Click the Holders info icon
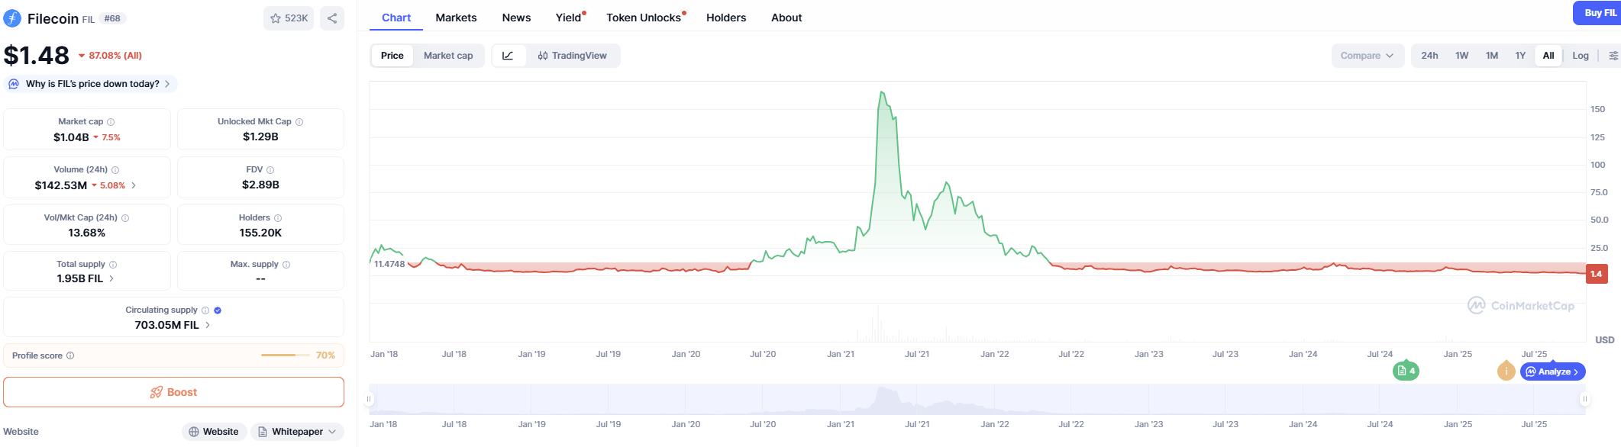 pyautogui.click(x=278, y=218)
